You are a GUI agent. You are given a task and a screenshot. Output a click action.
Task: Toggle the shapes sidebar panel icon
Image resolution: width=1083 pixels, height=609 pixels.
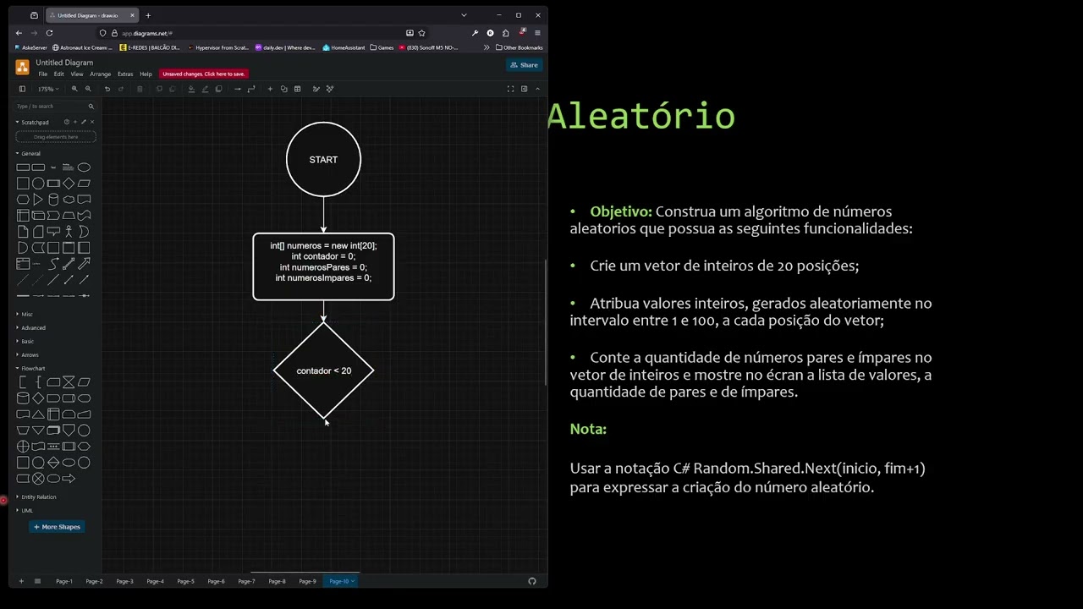pos(22,89)
